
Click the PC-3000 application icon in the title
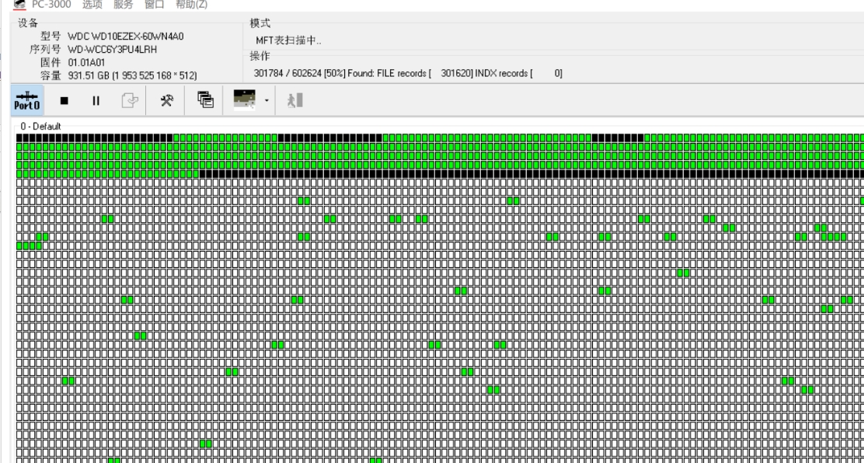[x=19, y=5]
